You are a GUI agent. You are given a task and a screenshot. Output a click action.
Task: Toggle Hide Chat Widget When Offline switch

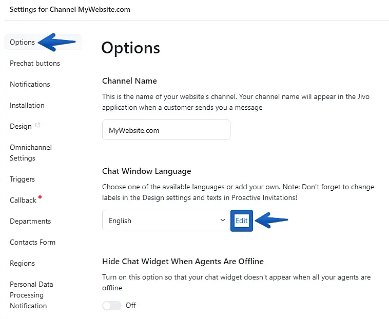click(x=112, y=305)
